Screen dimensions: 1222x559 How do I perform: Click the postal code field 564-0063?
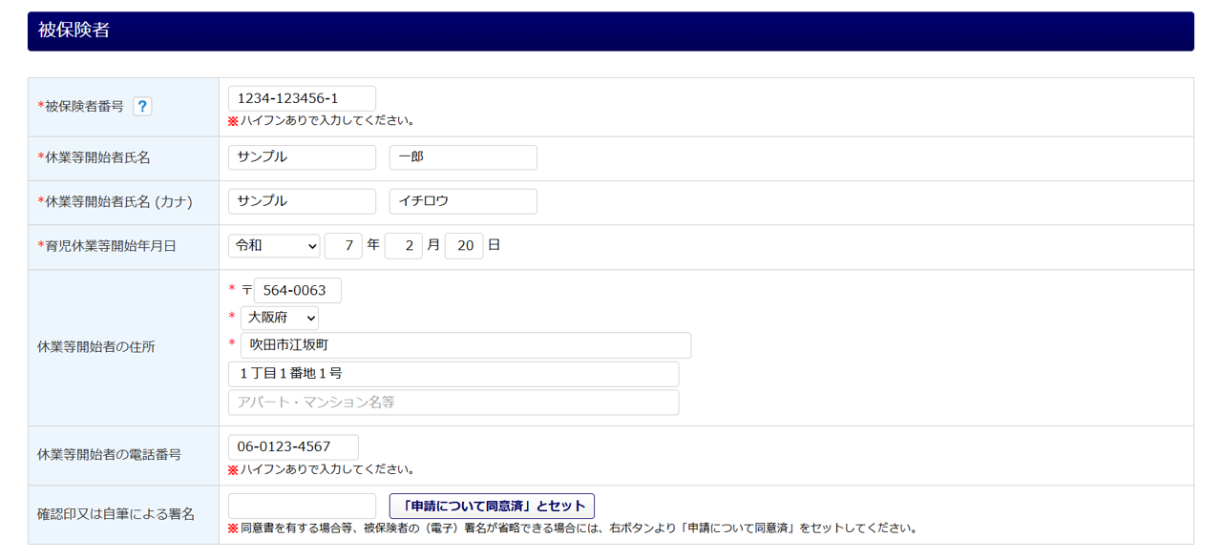pyautogui.click(x=298, y=291)
